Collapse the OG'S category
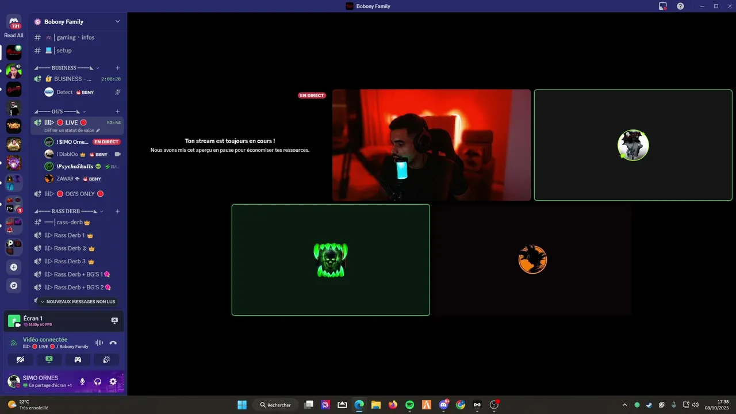 (60, 112)
